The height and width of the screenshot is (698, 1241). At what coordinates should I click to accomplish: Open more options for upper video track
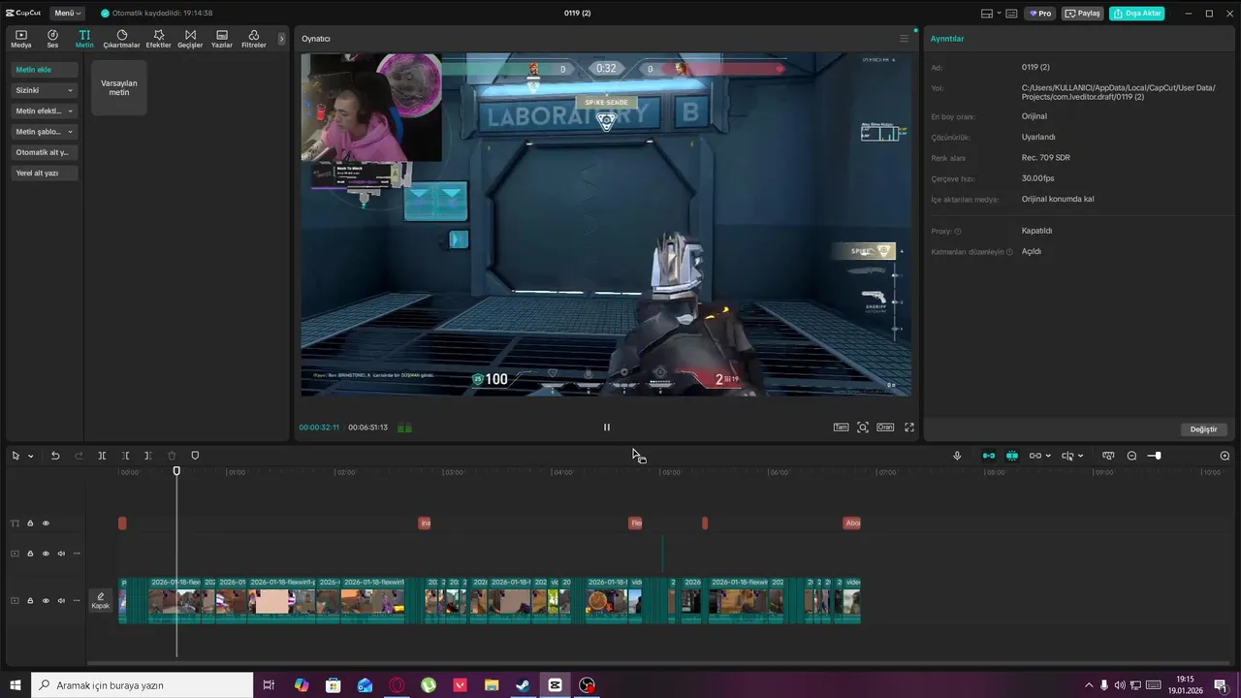click(76, 554)
